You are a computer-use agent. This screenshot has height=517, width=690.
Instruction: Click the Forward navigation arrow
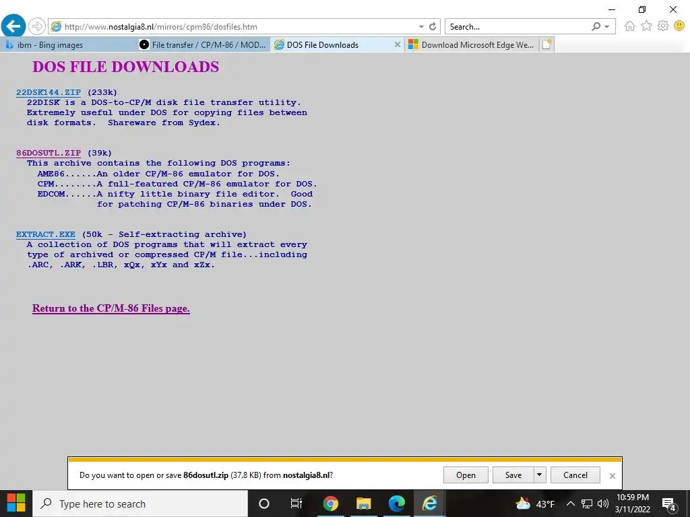click(x=37, y=26)
